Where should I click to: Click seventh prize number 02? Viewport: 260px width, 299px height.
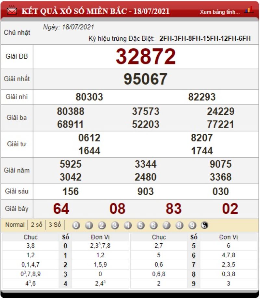coord(230,209)
